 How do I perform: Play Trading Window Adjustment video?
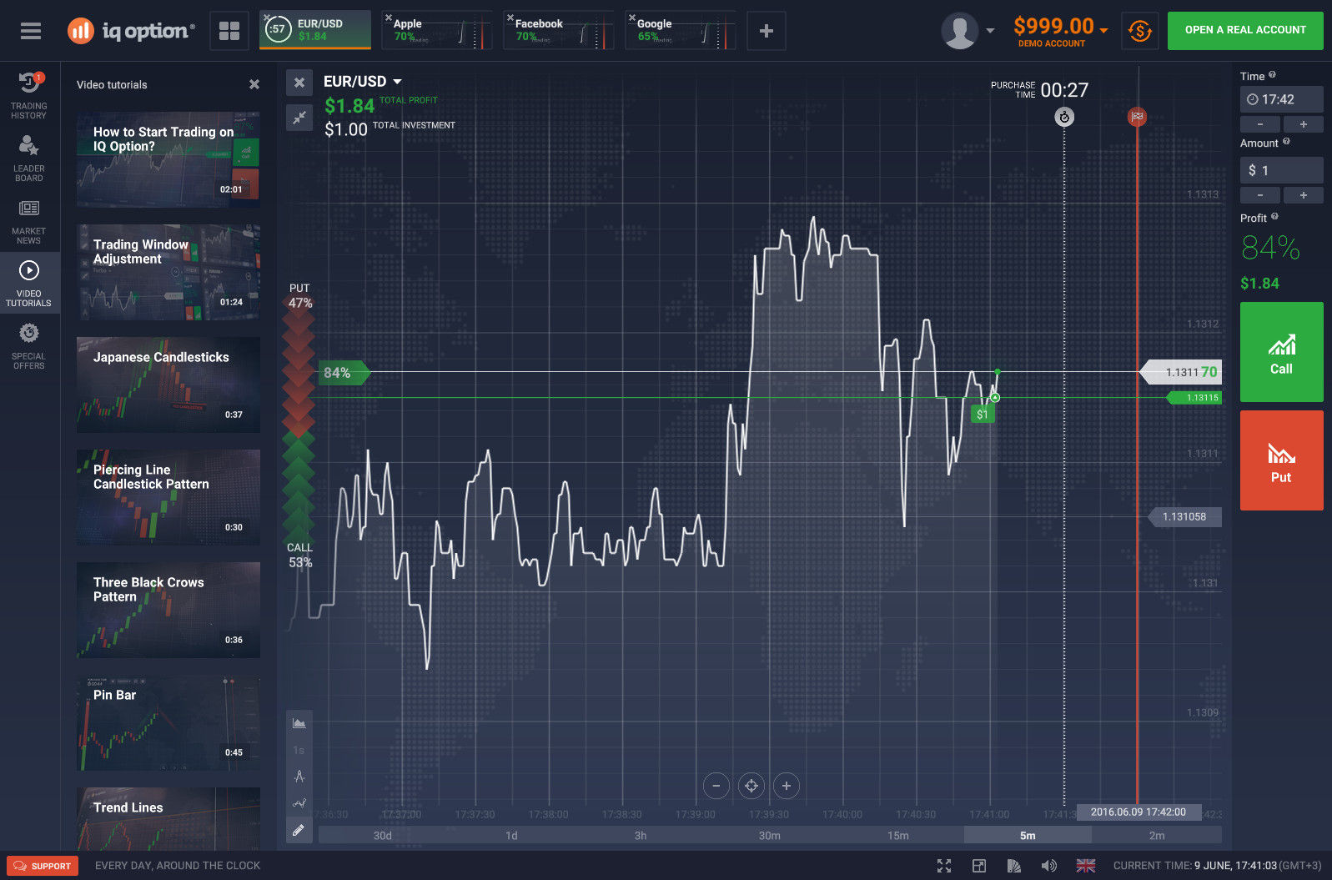[x=168, y=272]
